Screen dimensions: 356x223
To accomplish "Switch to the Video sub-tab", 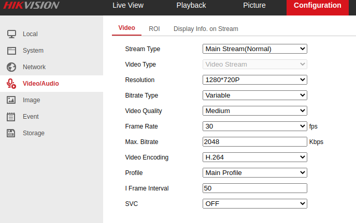I will [x=126, y=28].
